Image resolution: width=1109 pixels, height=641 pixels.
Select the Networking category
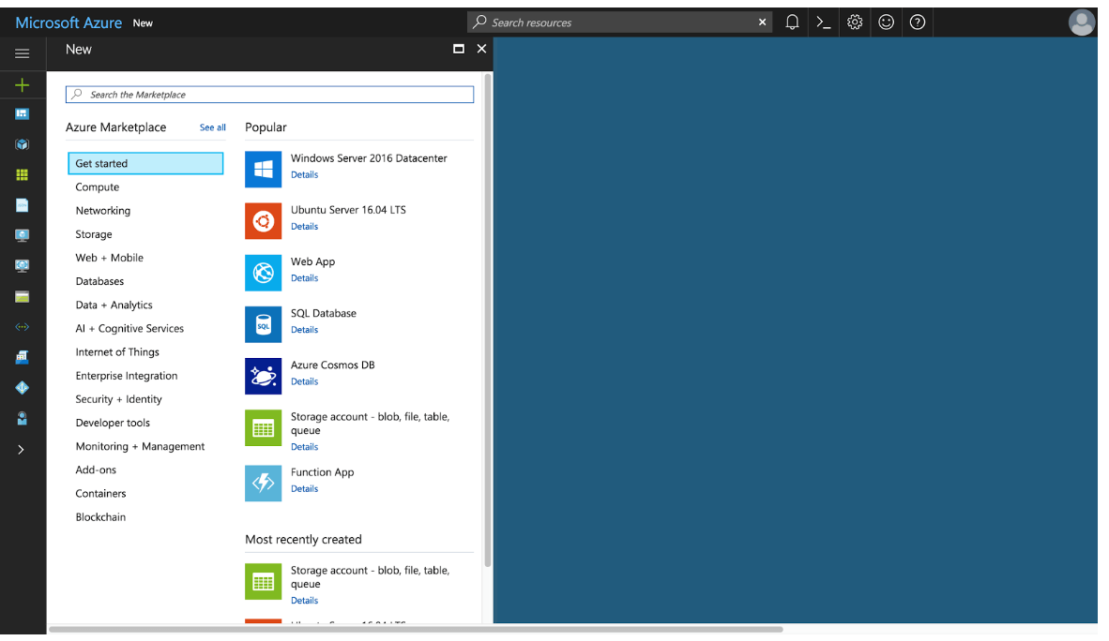[102, 211]
